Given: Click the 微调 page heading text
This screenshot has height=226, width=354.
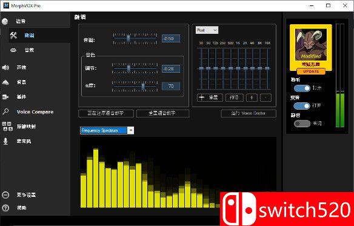Looking at the screenshot, I should tap(80, 17).
